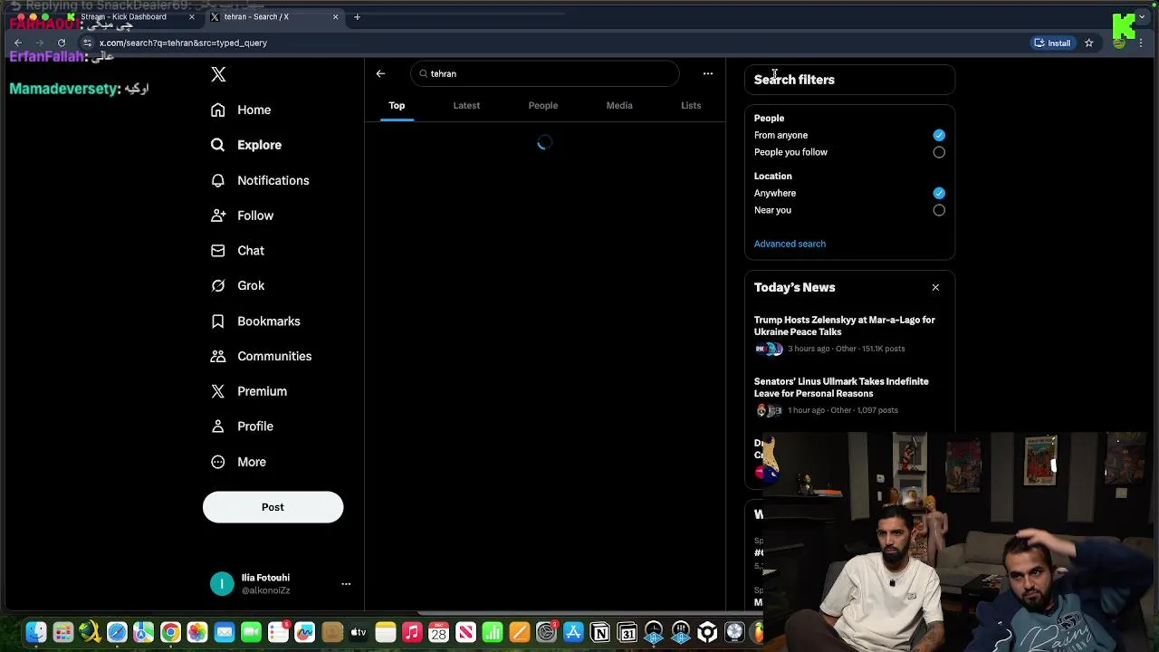Screen dimensions: 1159x652
Task: Switch to the Lists search tab
Action: pos(691,105)
